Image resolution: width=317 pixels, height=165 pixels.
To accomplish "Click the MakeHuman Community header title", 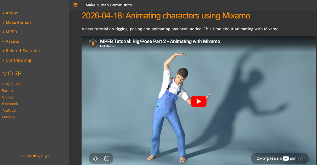I will 109,5.
